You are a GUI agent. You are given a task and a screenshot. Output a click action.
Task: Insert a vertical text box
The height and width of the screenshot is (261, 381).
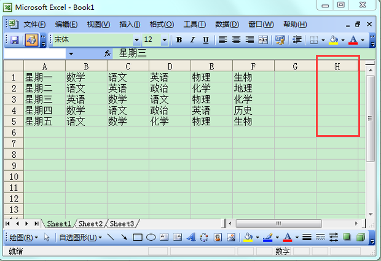pos(178,237)
